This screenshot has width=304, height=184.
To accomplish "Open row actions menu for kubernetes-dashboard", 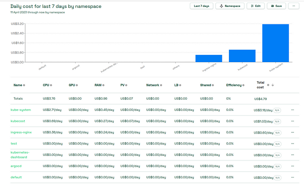I will [x=293, y=155].
